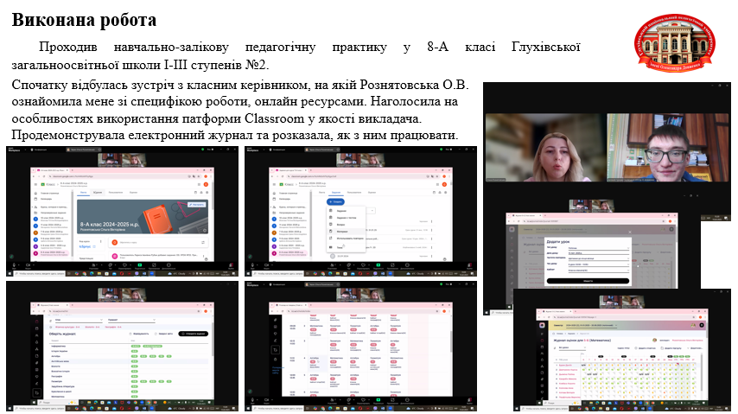
Task: Click the microphone icon in the timetable screenshot
Action: click(x=252, y=399)
